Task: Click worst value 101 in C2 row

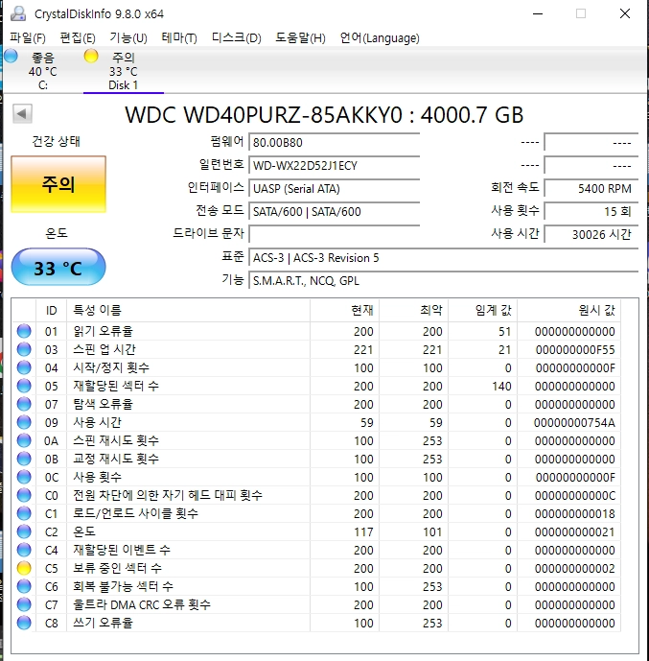Action: point(432,532)
